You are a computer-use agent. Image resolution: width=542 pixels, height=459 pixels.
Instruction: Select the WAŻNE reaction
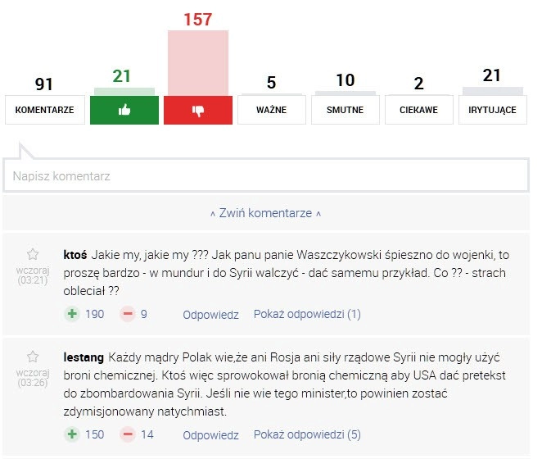271,110
